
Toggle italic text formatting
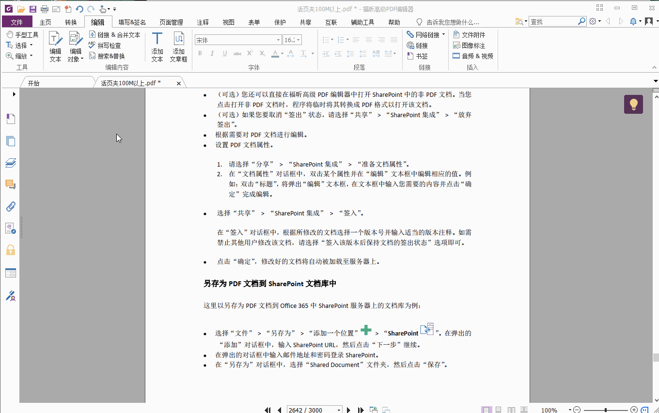coord(212,53)
